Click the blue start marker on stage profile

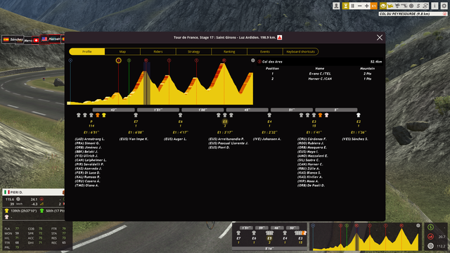point(70,60)
